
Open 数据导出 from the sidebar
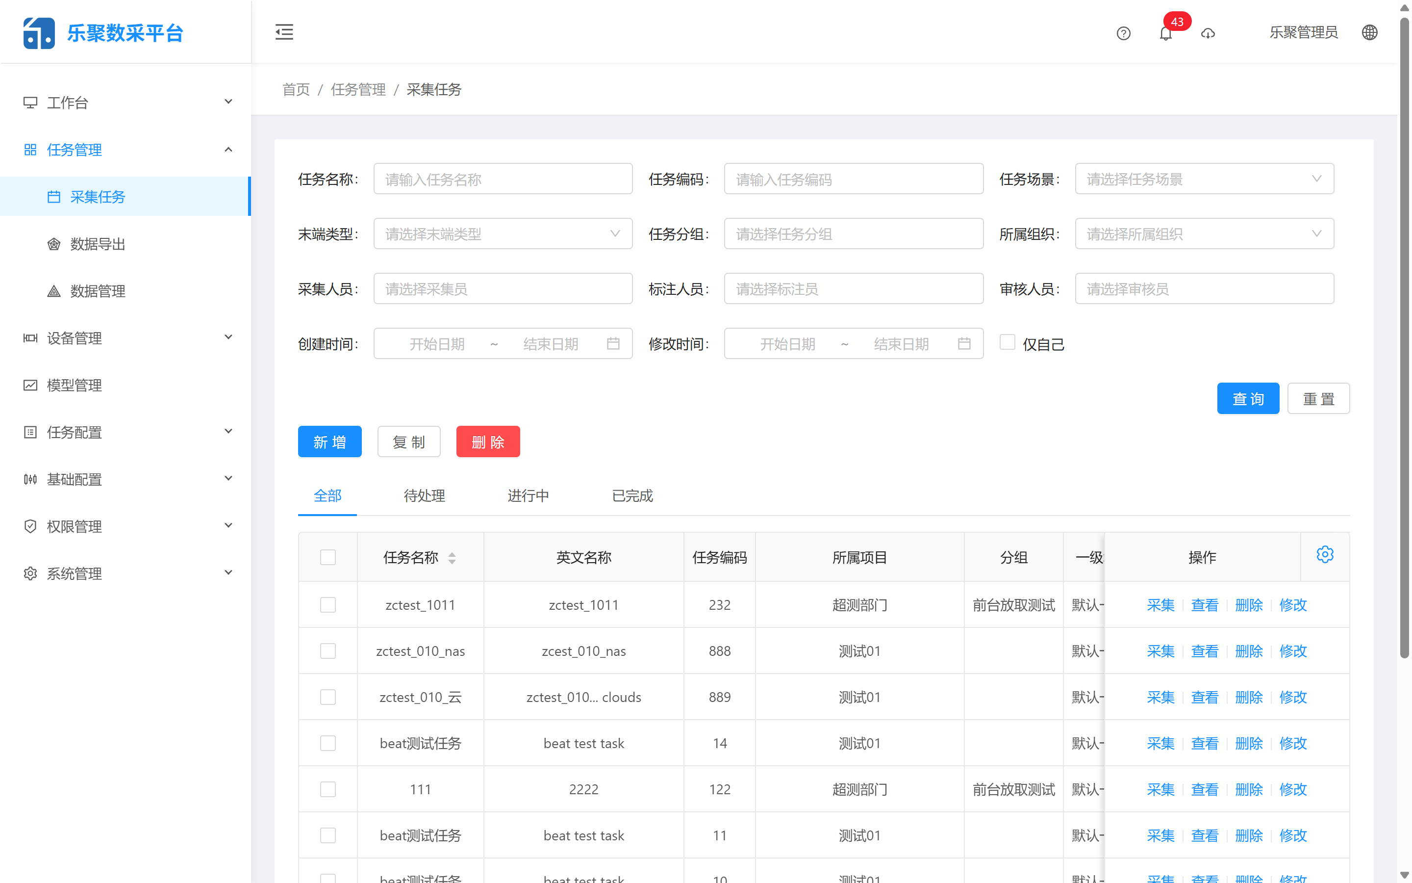click(97, 243)
